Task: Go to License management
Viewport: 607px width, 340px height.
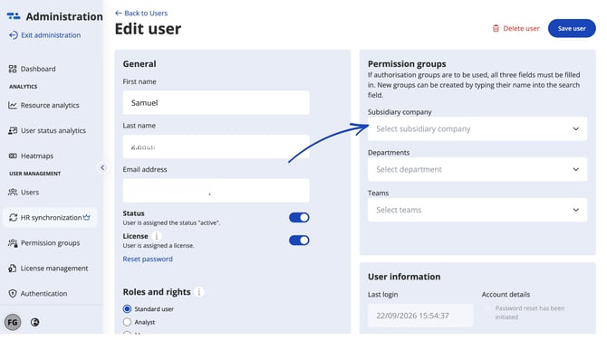Action: click(x=54, y=269)
